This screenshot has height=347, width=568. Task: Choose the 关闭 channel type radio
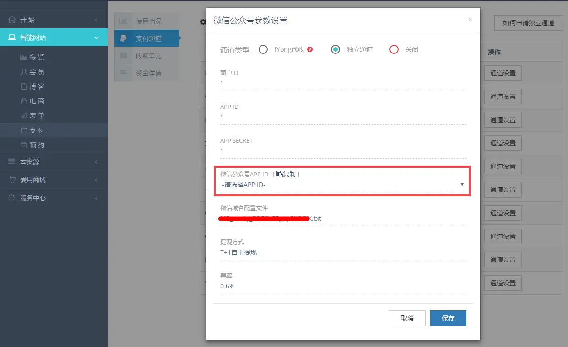coord(394,49)
